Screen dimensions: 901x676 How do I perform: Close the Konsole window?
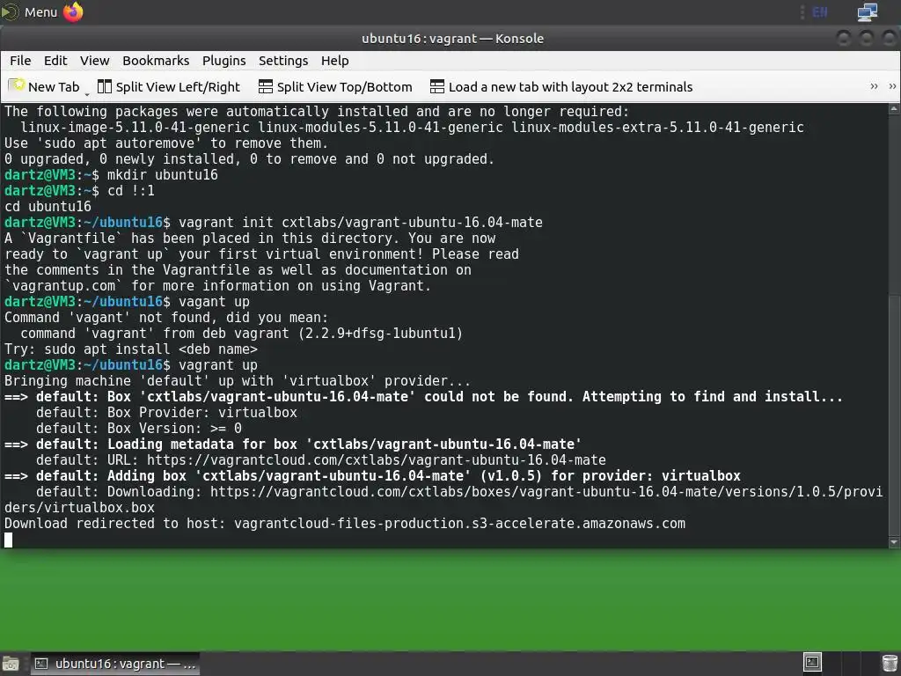point(889,39)
